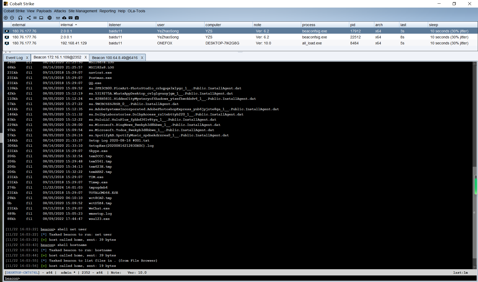Click DESKTOP-CN7S74L in the status bar

click(22, 273)
